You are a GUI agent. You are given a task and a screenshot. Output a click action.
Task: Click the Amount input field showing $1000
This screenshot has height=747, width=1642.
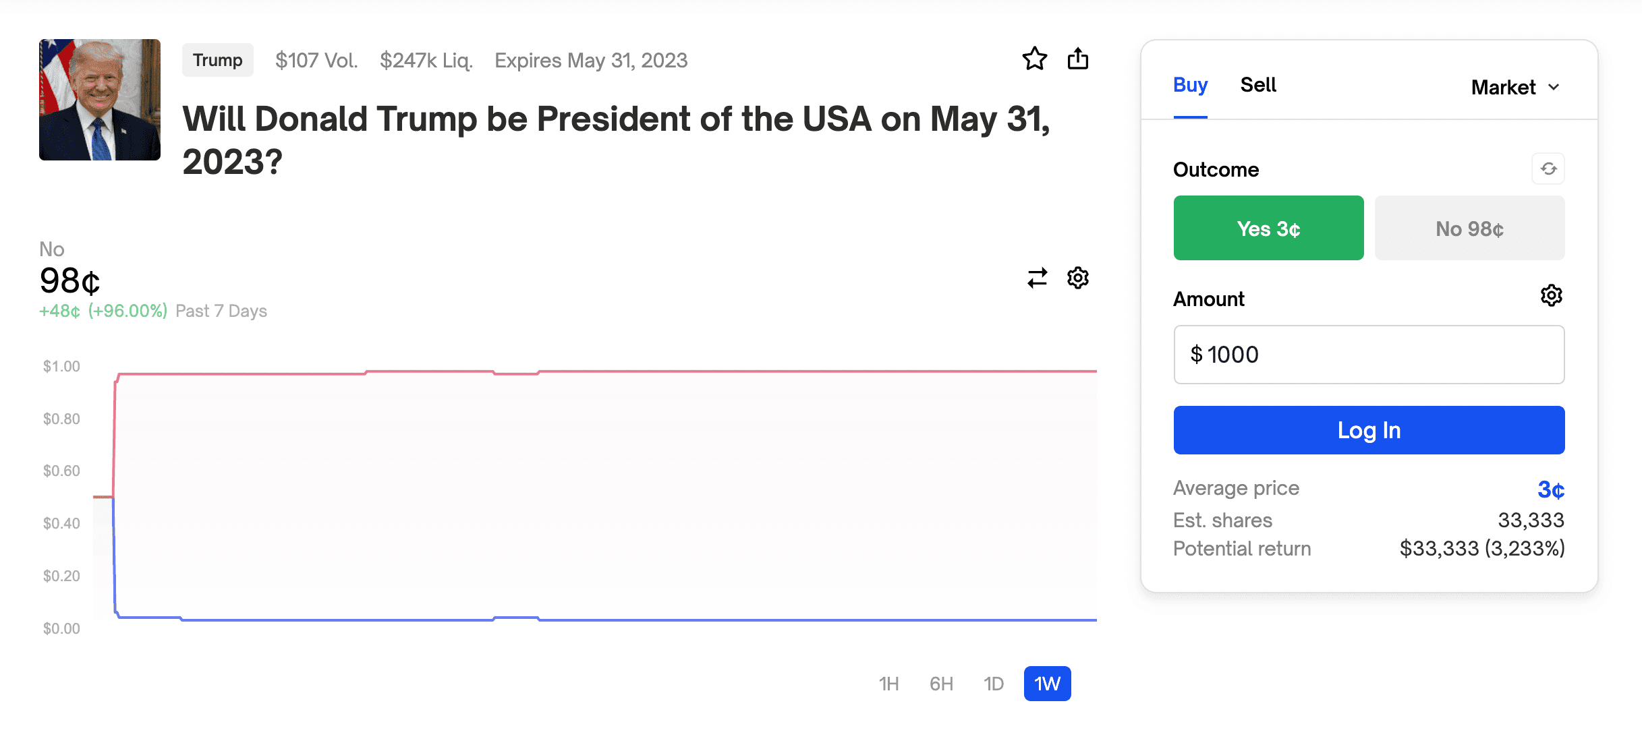pos(1369,355)
